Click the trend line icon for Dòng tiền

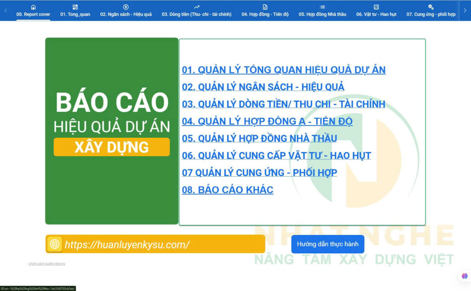coord(196,7)
